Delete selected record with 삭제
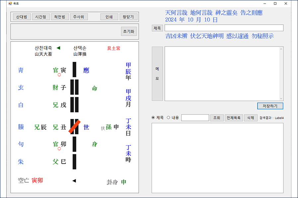The width and height of the screenshot is (298, 198). (251, 117)
